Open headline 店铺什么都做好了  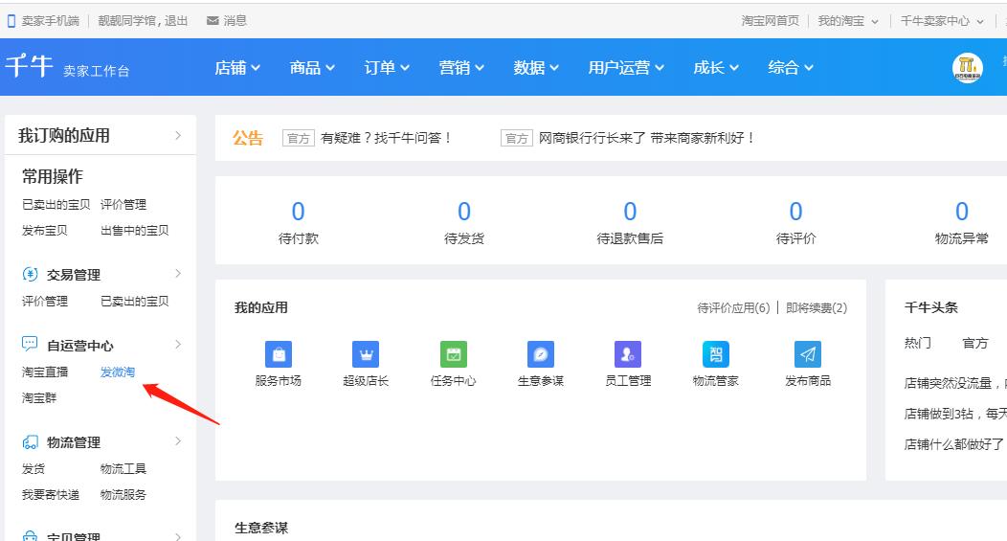click(955, 444)
